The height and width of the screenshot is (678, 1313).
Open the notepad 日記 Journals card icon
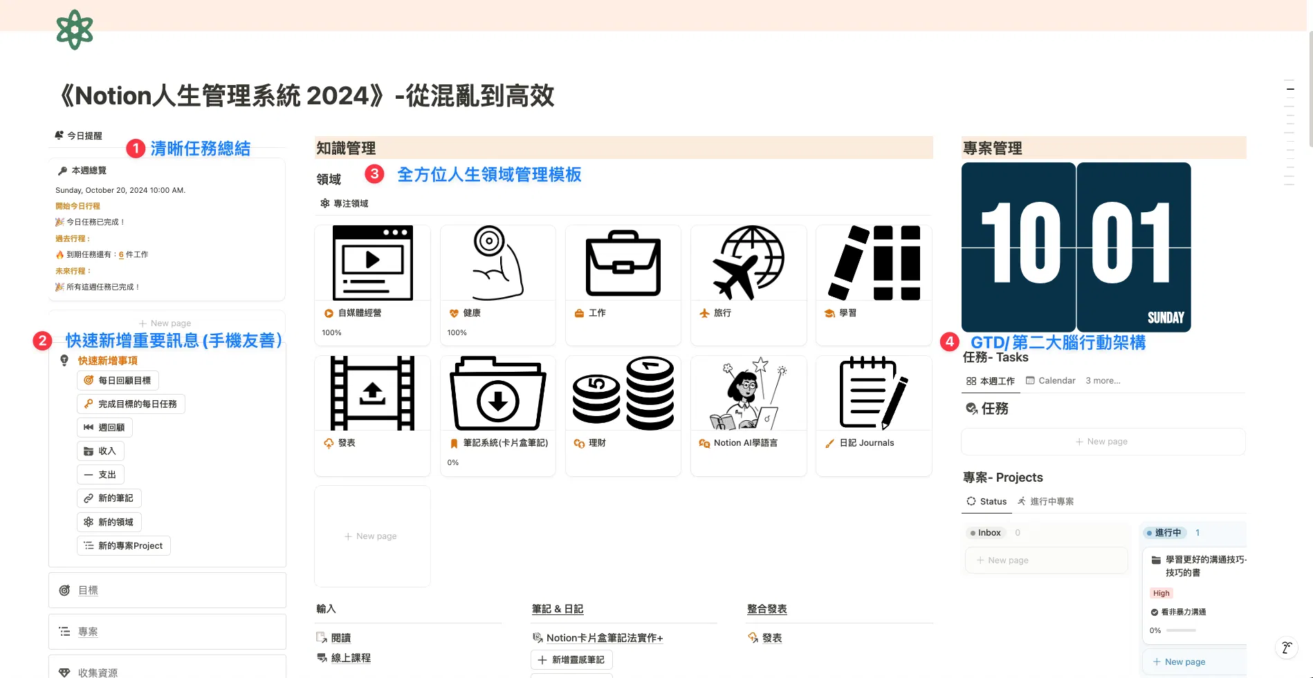pos(874,393)
